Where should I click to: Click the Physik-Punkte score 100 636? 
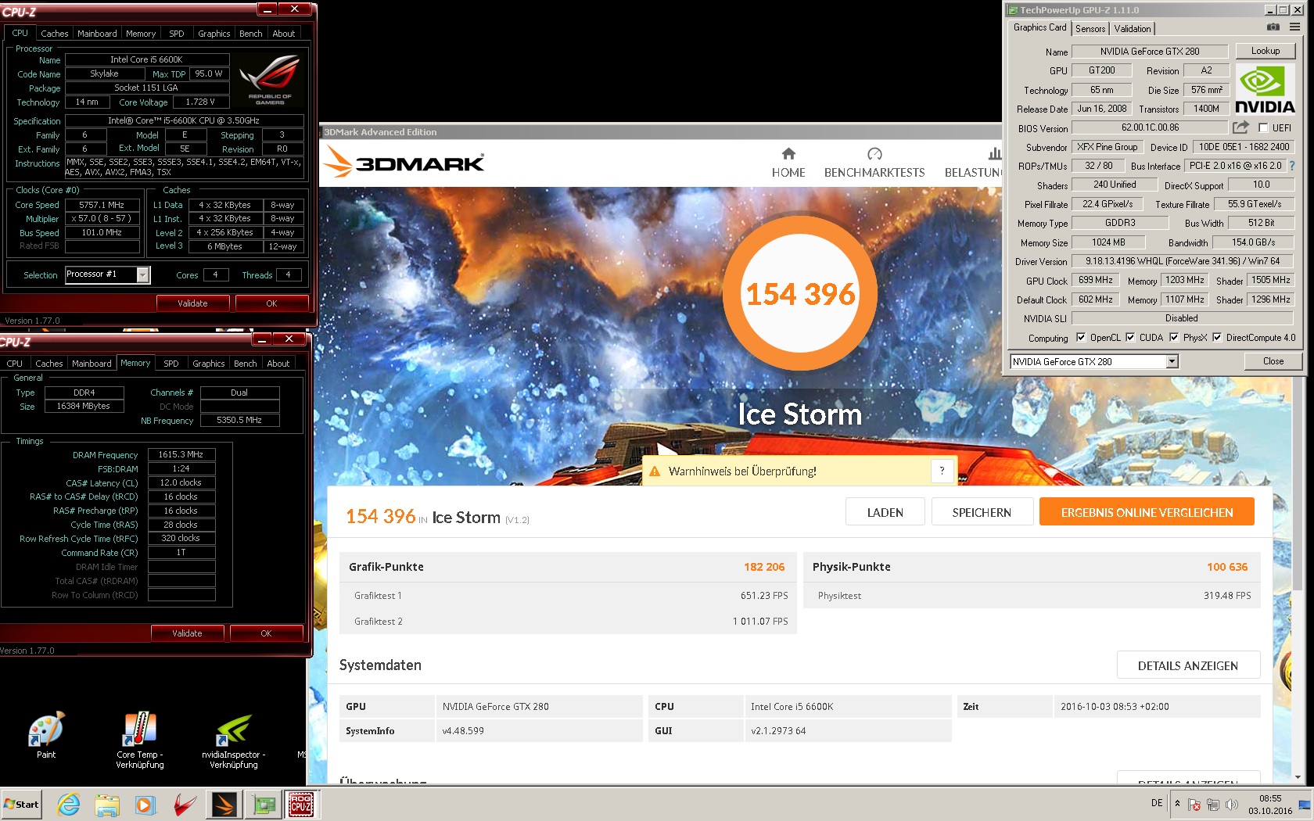click(1227, 567)
